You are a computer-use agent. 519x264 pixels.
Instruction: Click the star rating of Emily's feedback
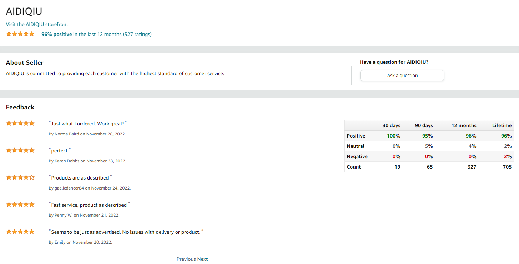[20, 232]
